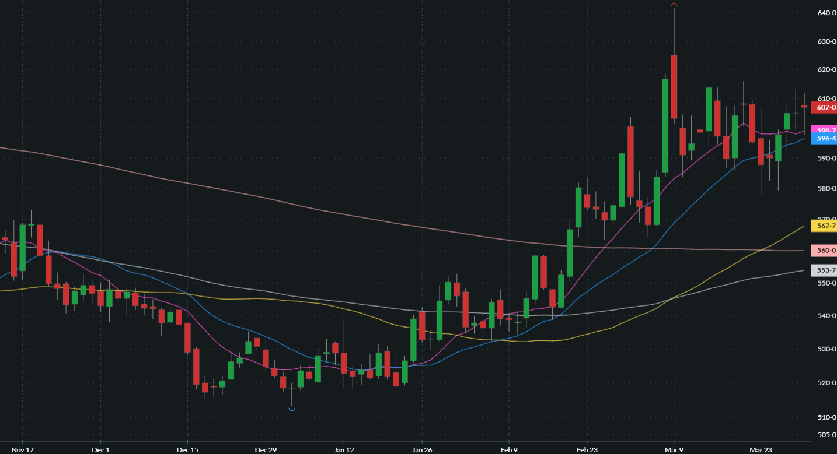This screenshot has width=837, height=454.
Task: Click the 590-0 price axis label
Action: click(x=827, y=158)
